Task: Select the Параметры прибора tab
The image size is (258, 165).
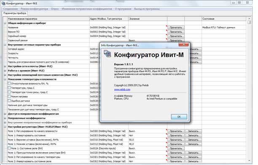Action: pyautogui.click(x=15, y=13)
